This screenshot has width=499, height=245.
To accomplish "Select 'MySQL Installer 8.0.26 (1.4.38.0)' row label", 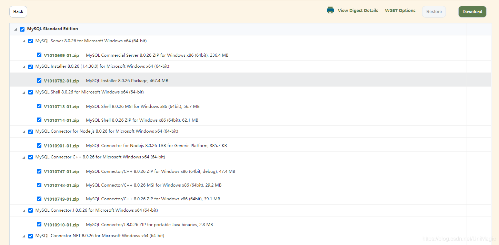I will pos(102,66).
